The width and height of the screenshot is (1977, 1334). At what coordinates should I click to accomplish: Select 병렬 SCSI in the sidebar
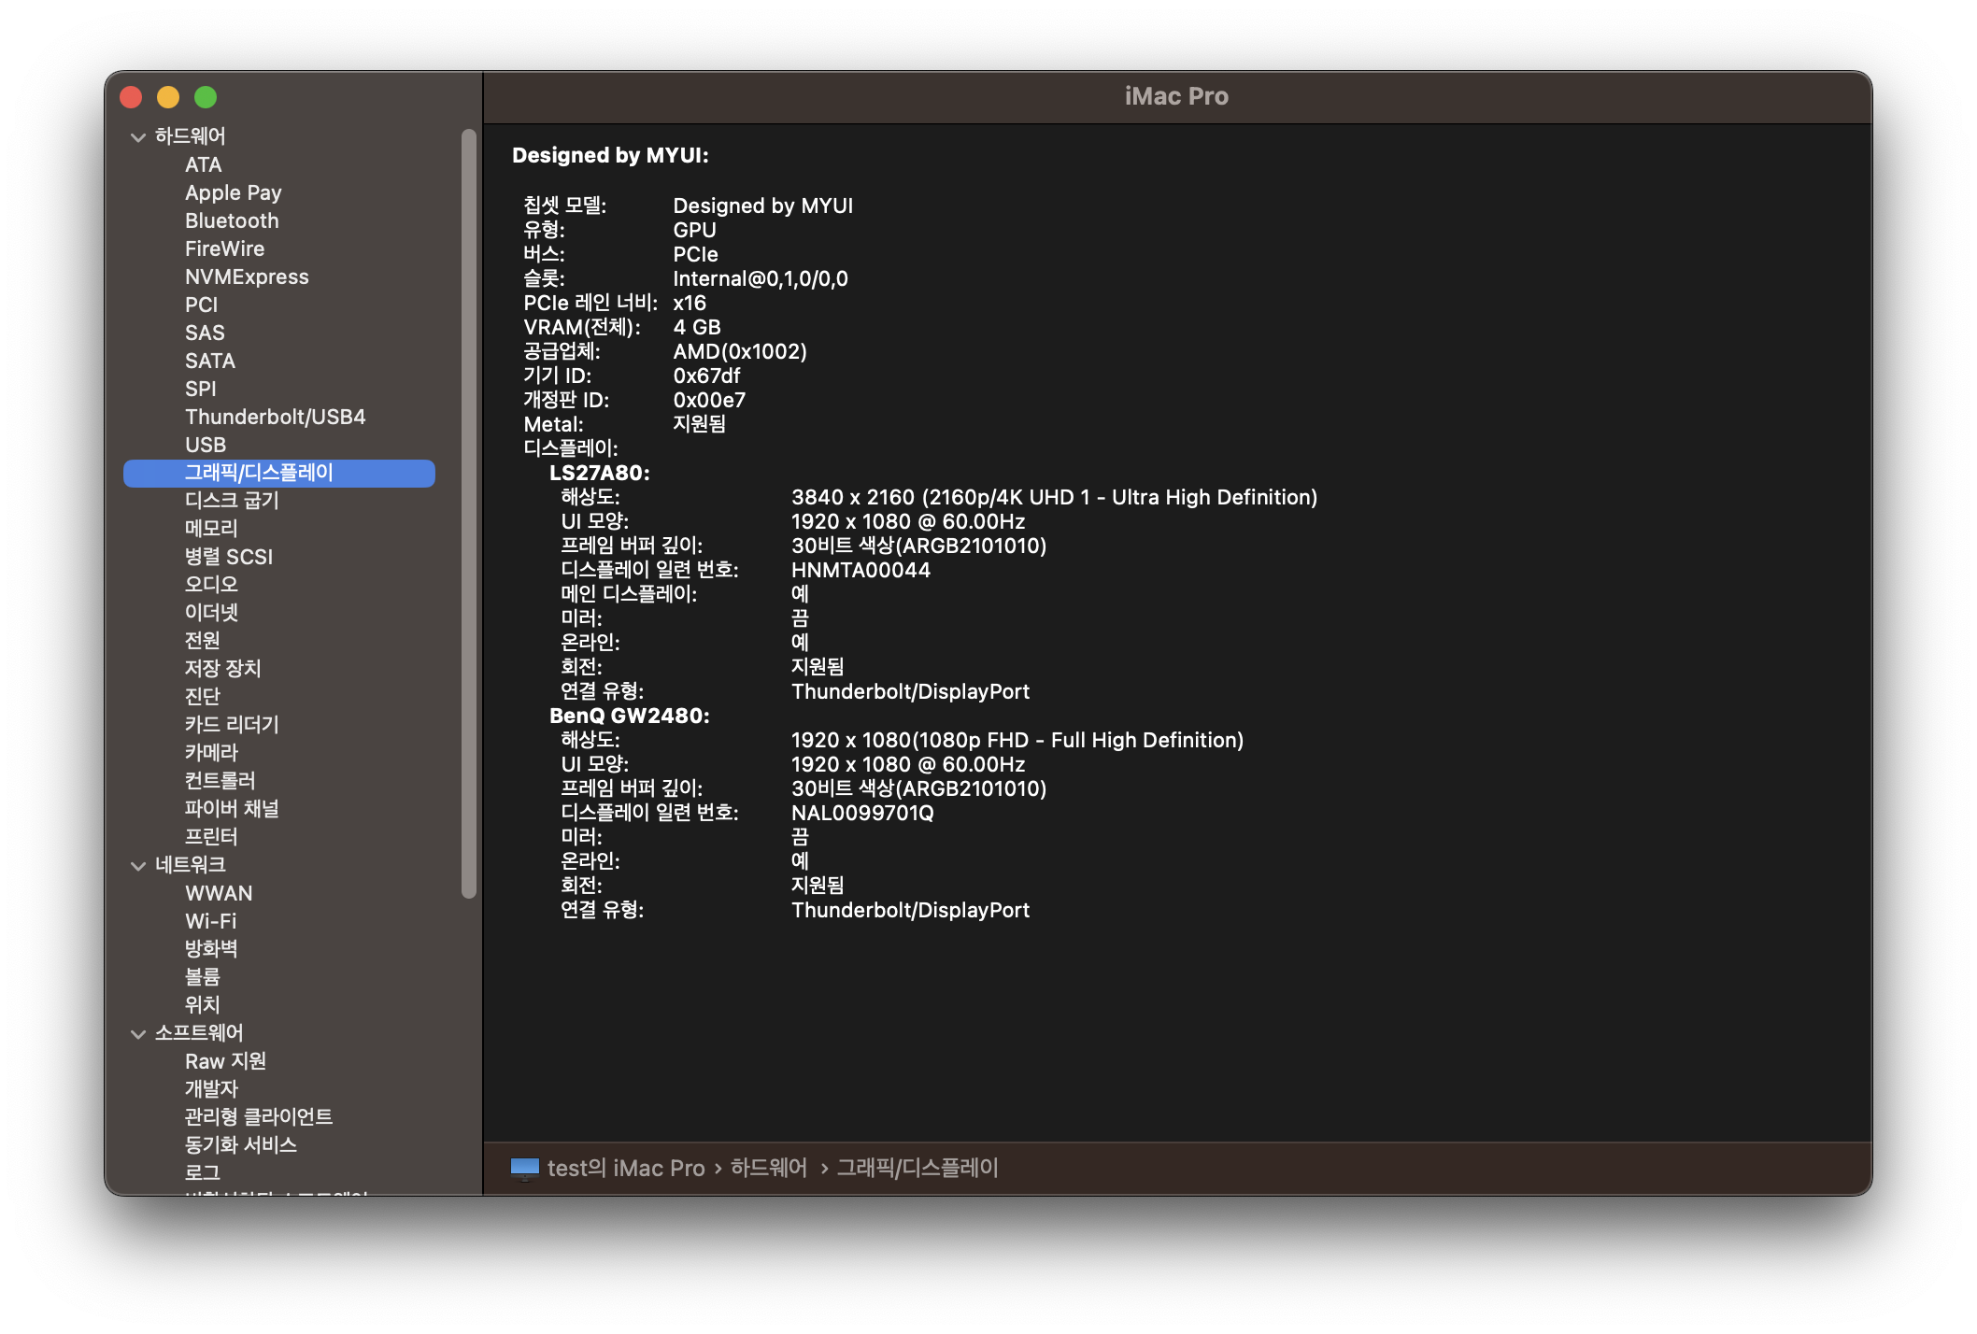[229, 557]
